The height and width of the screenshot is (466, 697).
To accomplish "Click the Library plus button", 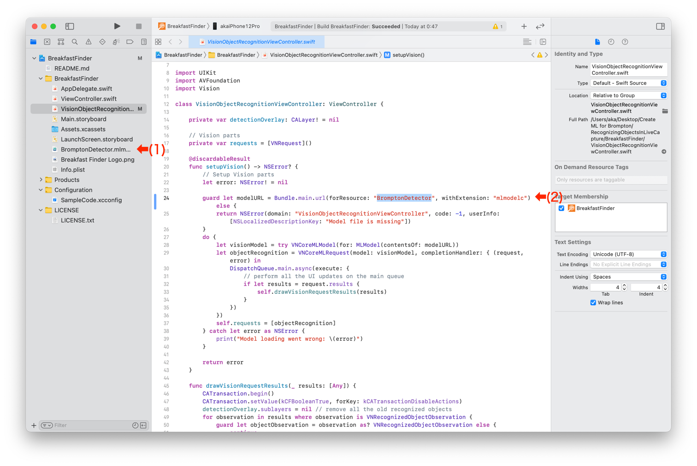I will click(524, 26).
